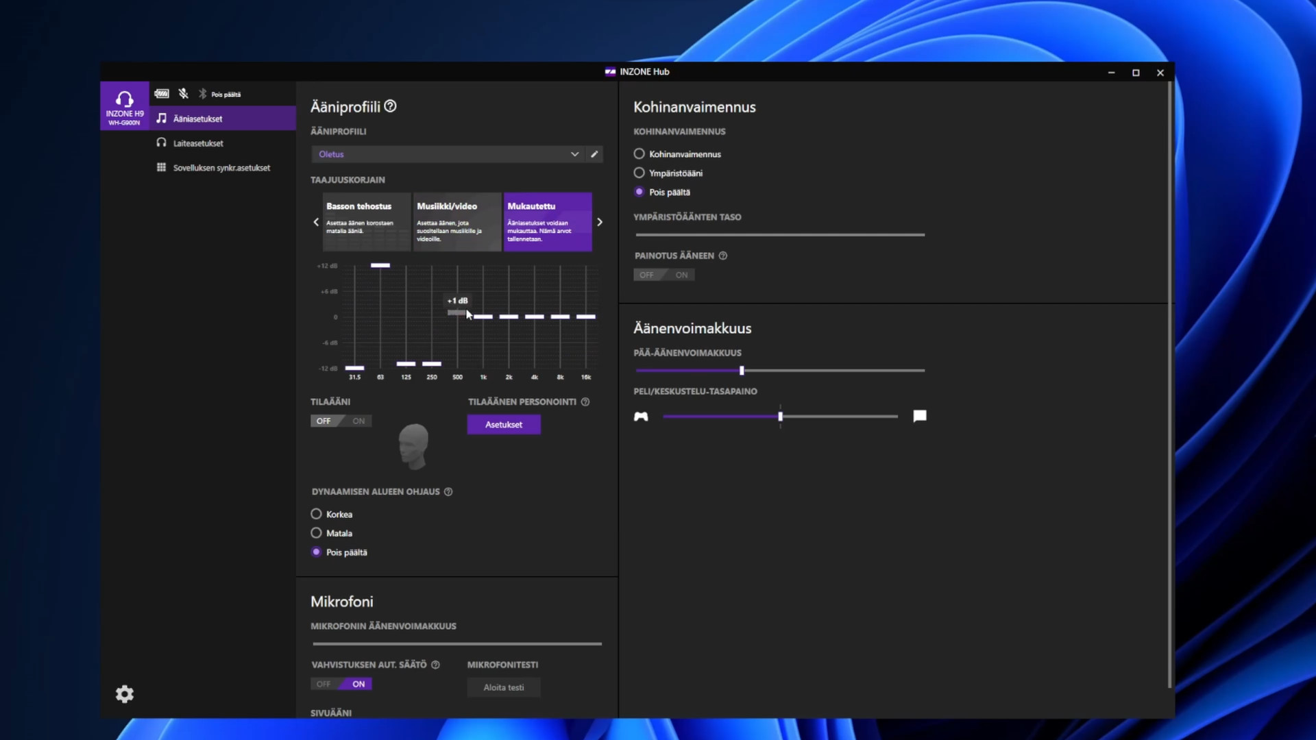The width and height of the screenshot is (1316, 740).
Task: Toggle the Painotus ääneen switch
Action: pos(664,275)
